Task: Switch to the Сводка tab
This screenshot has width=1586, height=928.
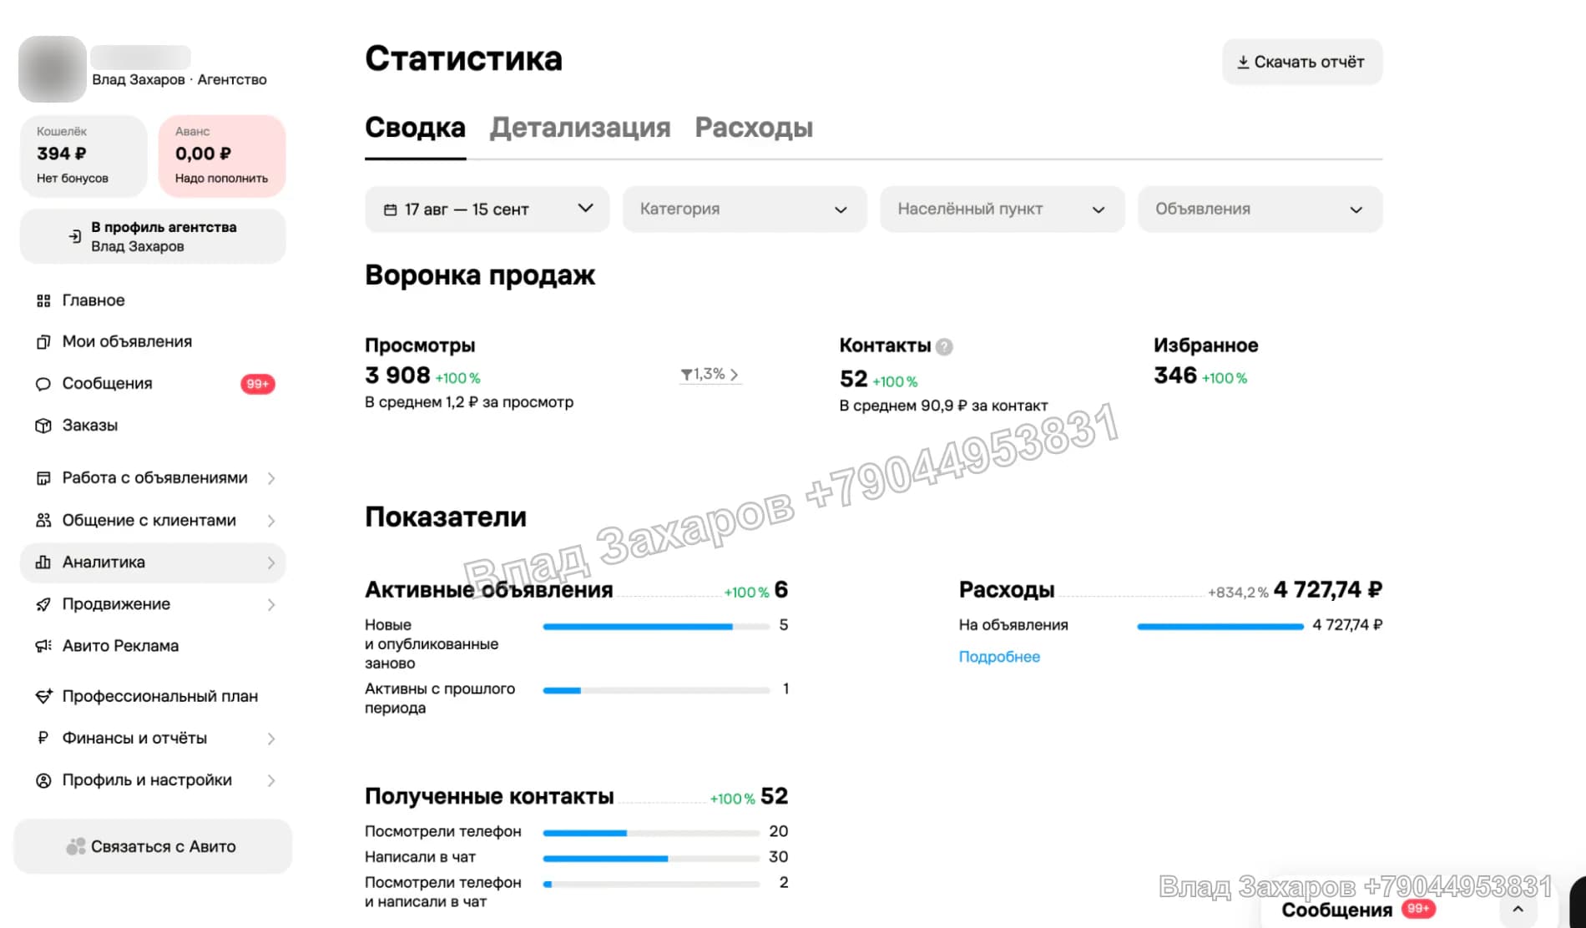Action: point(415,128)
